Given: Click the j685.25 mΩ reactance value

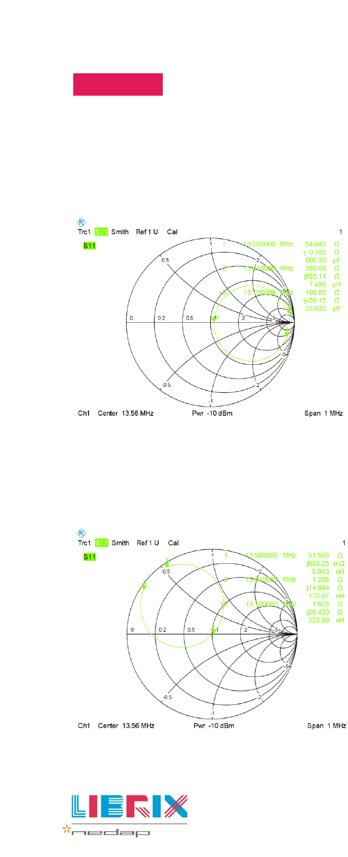Looking at the screenshot, I should coord(326,563).
